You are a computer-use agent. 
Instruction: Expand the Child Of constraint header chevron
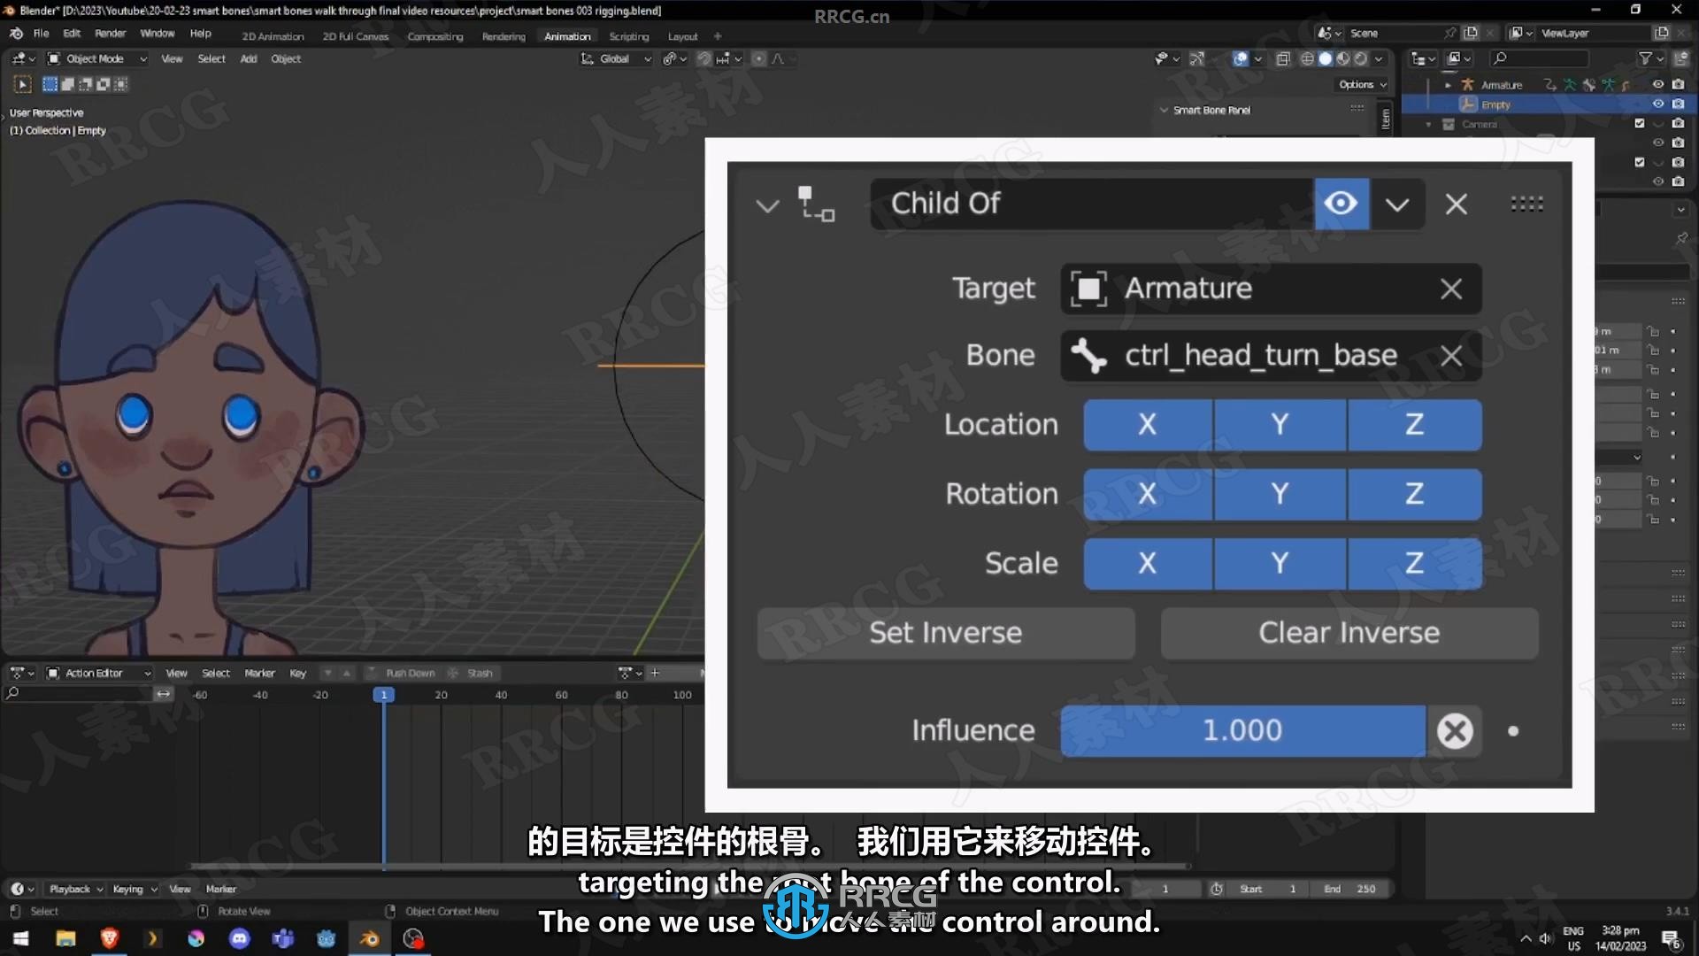[x=766, y=204]
